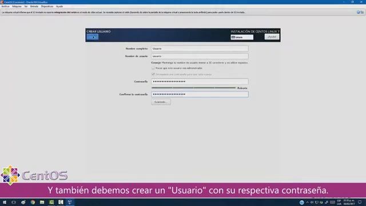Click the password strength bar labeled Robusta
366x206 pixels.
coord(193,88)
